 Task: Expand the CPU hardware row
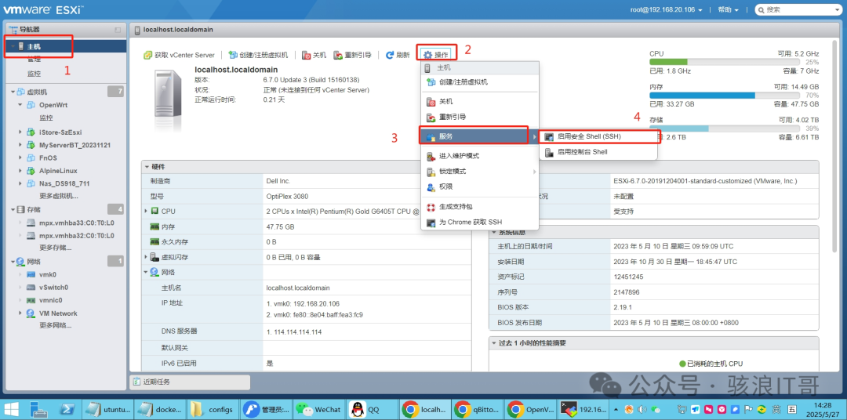[146, 211]
